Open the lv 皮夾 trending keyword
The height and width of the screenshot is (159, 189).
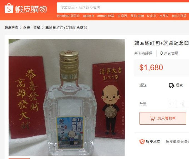point(152,16)
